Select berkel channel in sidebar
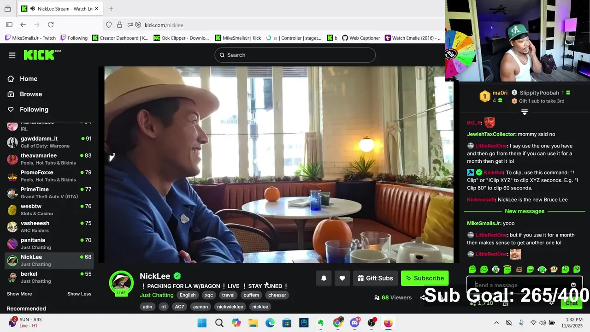Screen dimensions: 590x332 [x=49, y=277]
